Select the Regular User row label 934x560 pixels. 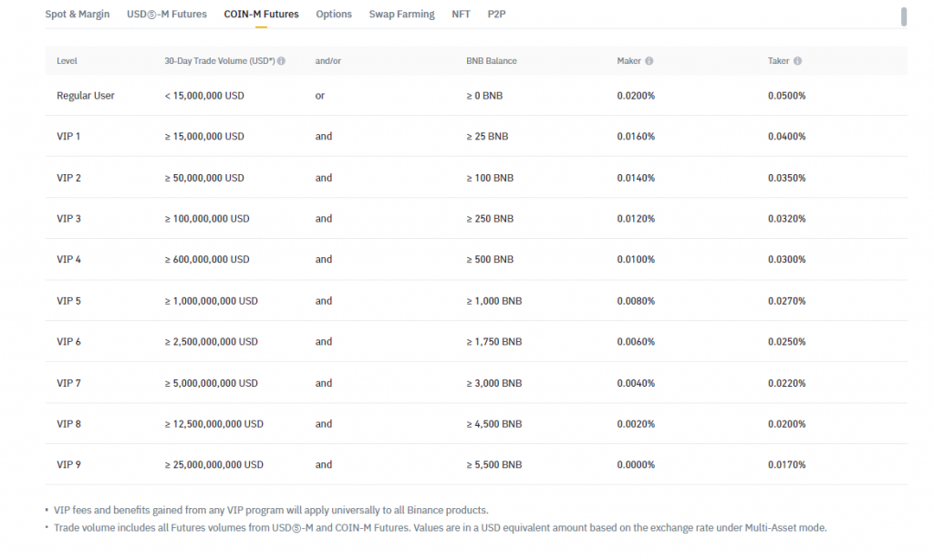86,96
